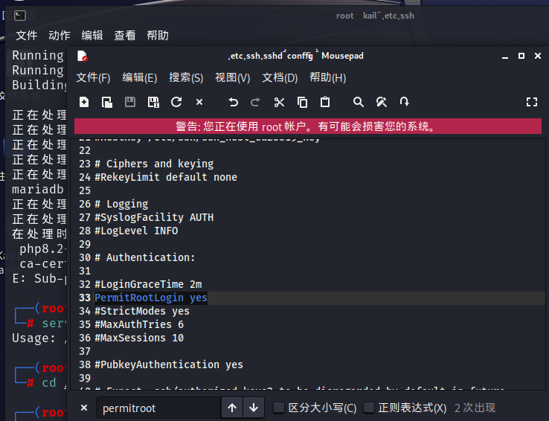Click the #LoginGraceTime 2m line
549x421 pixels.
click(148, 284)
